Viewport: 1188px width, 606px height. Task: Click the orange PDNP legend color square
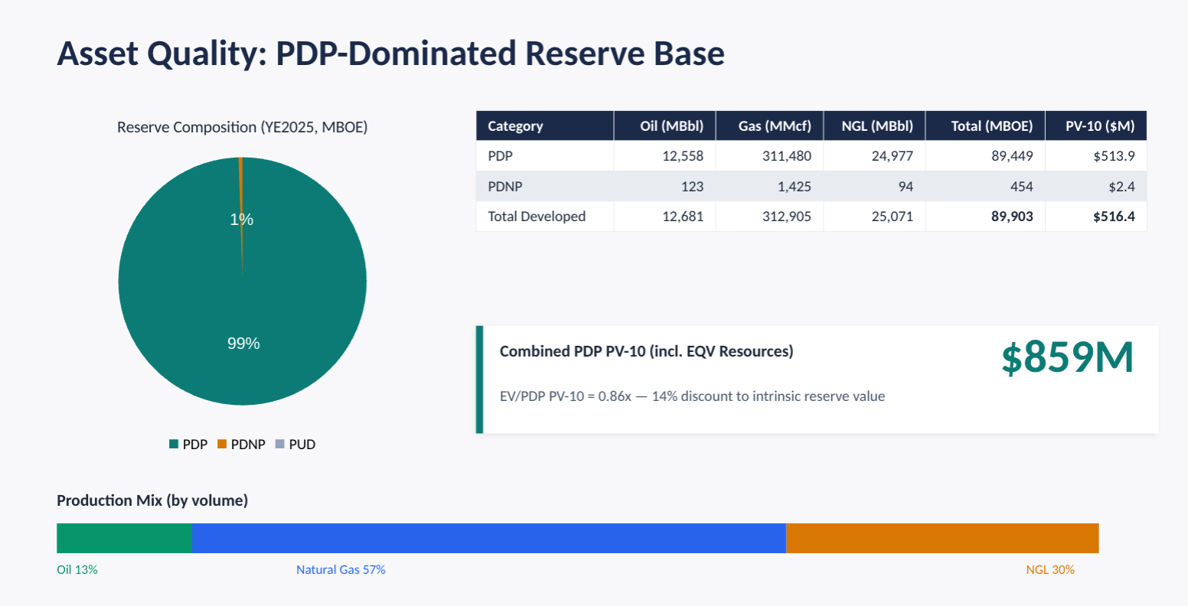tap(222, 445)
